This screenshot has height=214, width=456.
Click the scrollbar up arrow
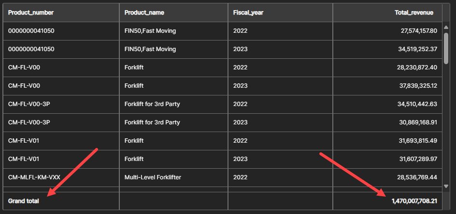click(446, 27)
